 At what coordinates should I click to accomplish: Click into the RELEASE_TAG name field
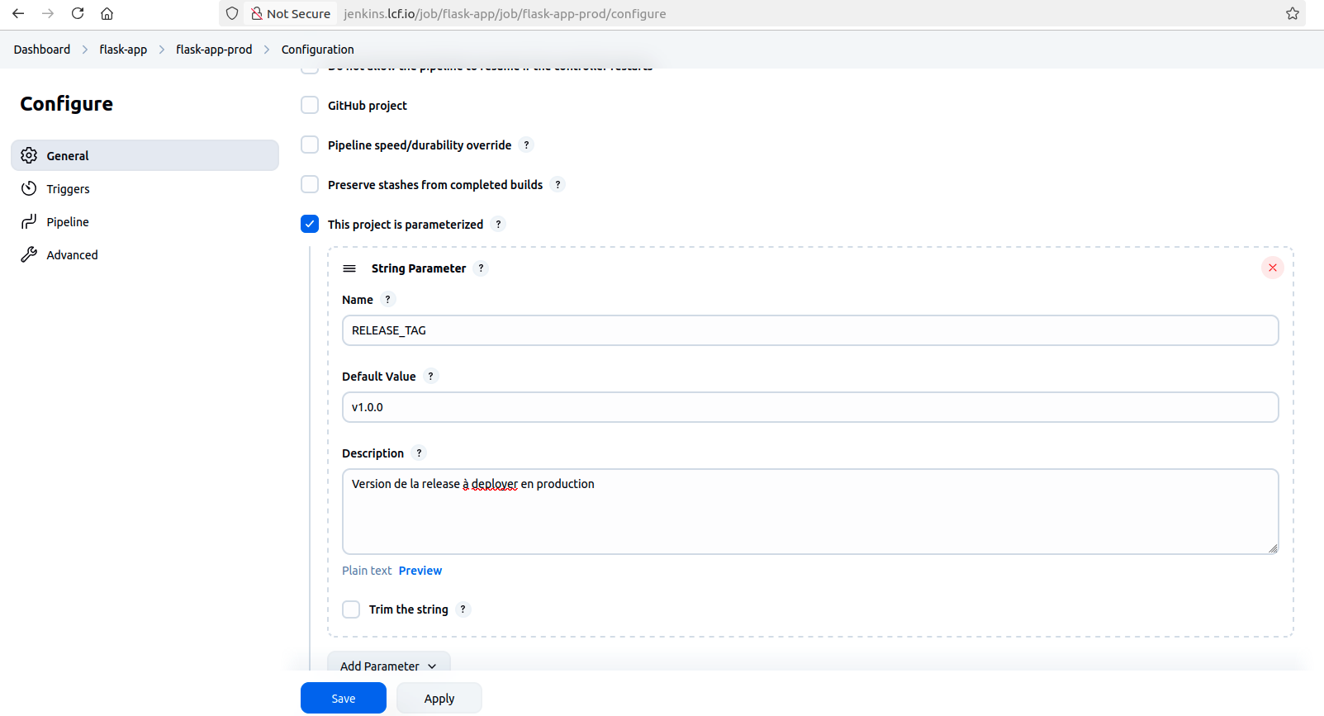[809, 330]
